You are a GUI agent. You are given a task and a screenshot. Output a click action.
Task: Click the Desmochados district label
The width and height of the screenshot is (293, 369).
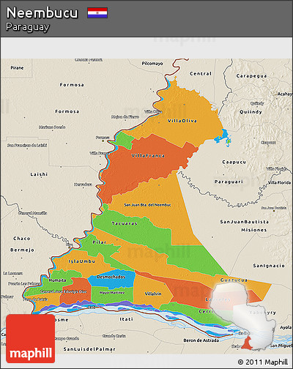pos(111,277)
